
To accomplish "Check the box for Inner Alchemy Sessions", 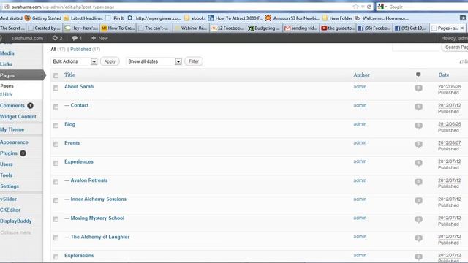I will pos(56,201).
